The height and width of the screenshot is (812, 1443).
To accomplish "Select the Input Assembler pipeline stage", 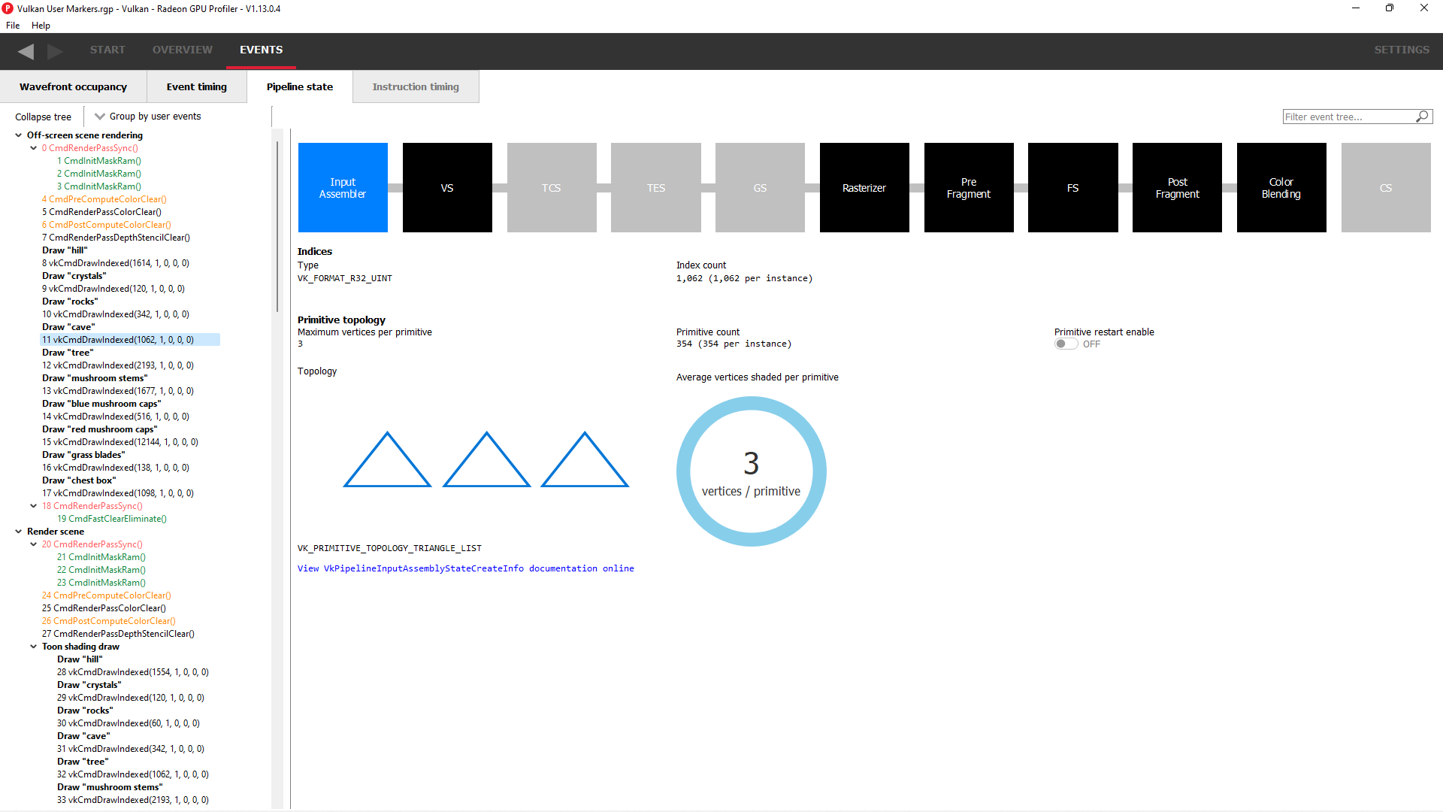I will (343, 188).
